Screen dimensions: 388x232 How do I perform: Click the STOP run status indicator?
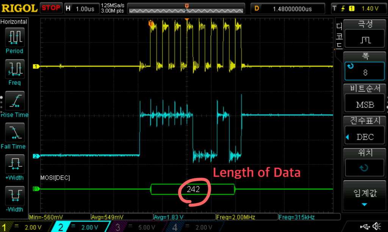(x=51, y=8)
